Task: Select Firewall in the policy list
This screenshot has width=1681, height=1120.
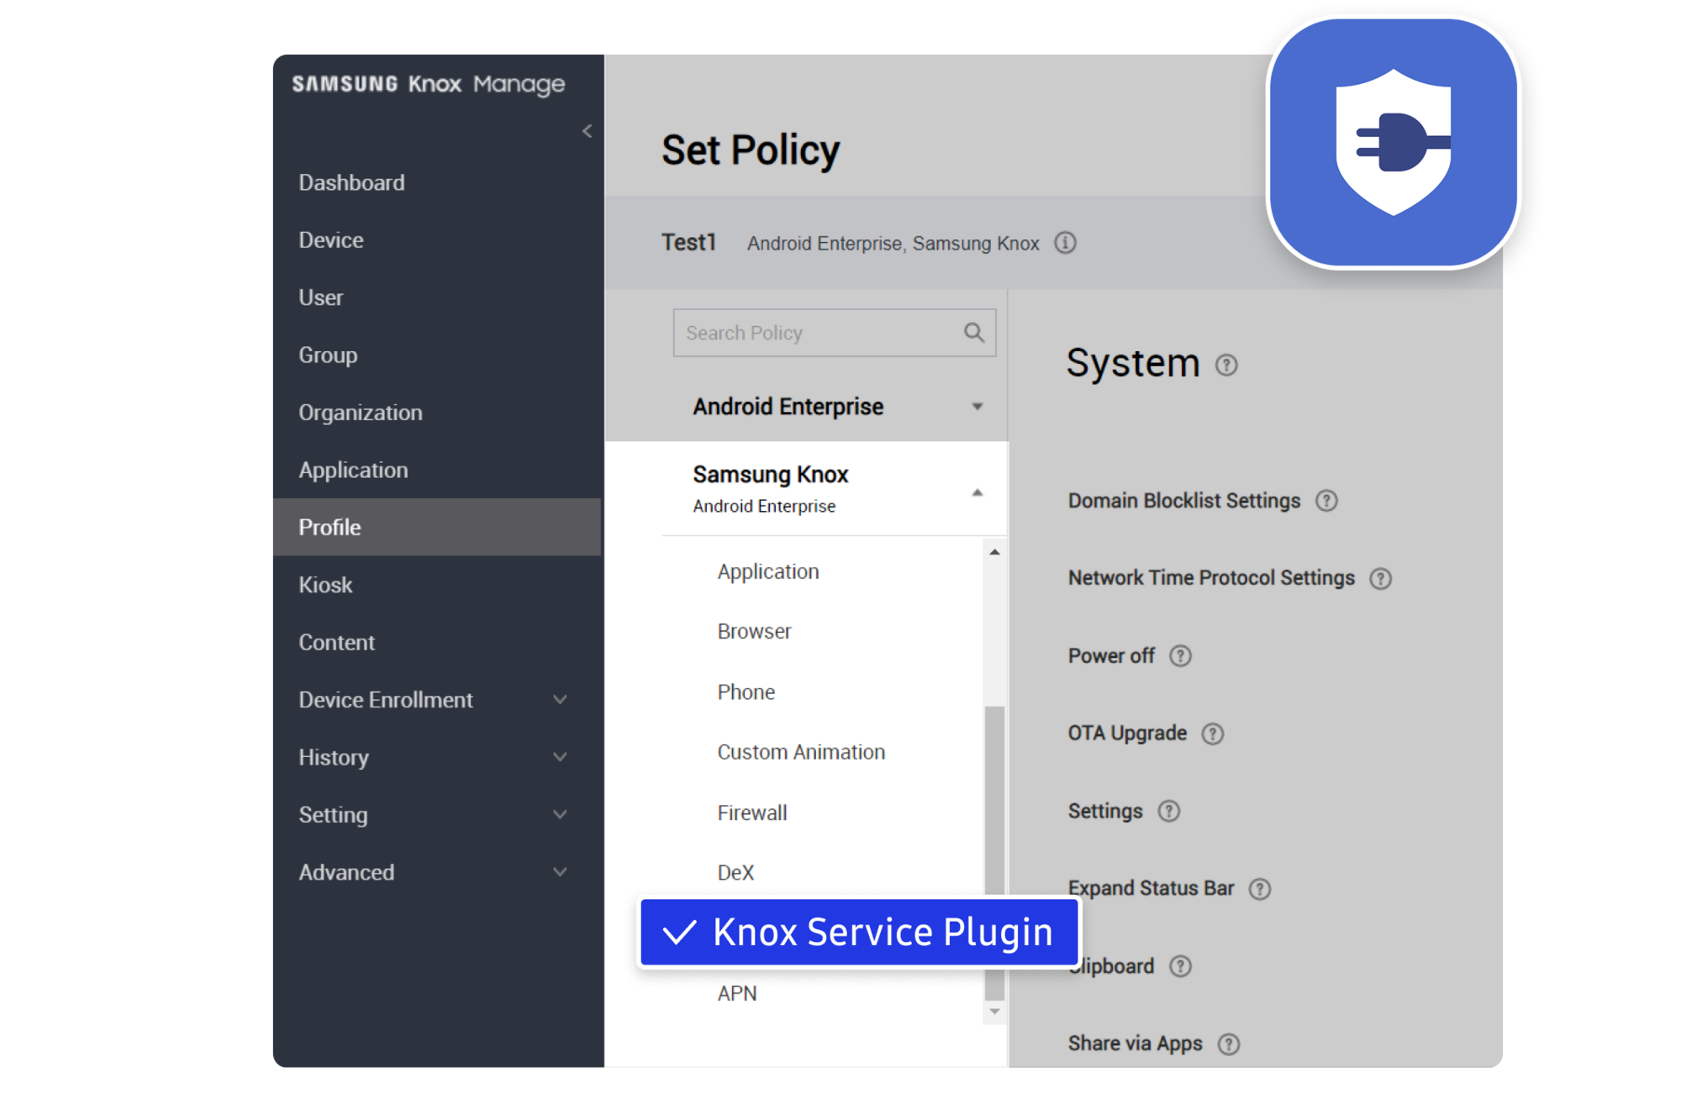Action: 751,812
